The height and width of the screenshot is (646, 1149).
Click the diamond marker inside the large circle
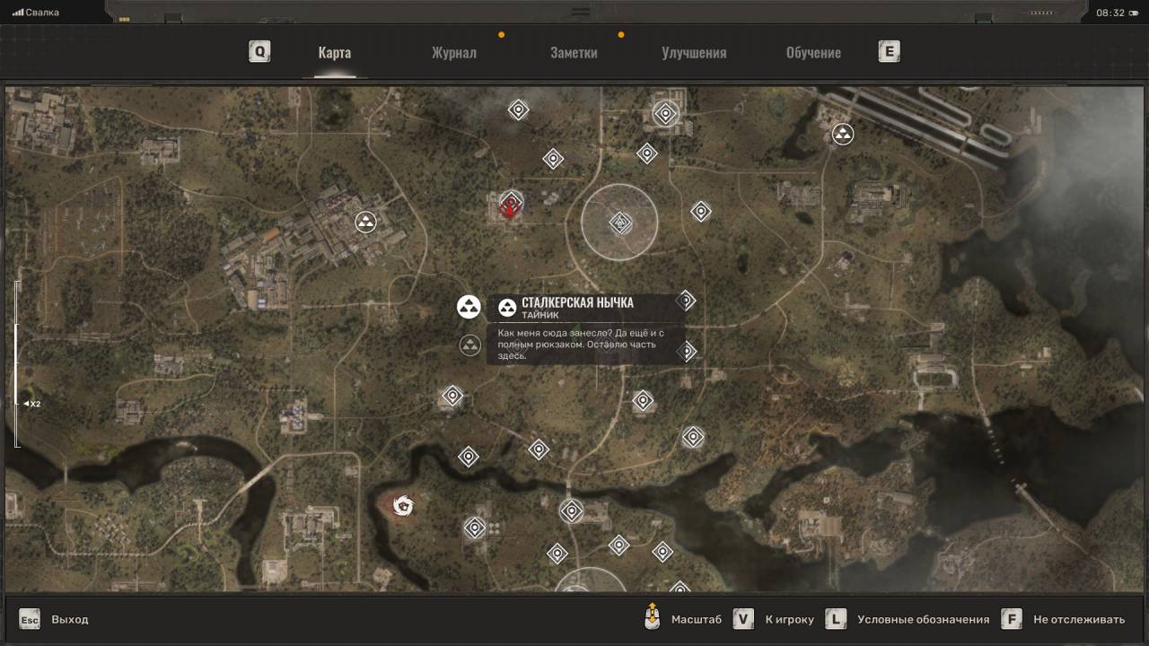[619, 223]
